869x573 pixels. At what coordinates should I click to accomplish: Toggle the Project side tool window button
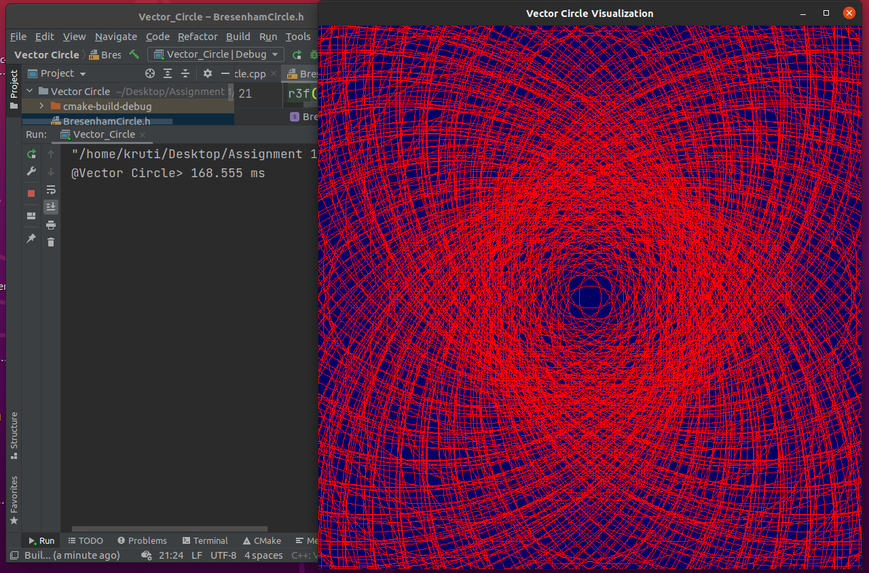(14, 90)
